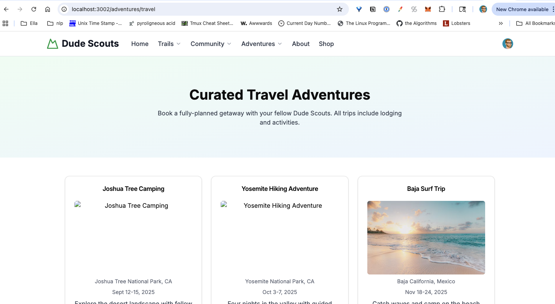Open the Notion extension icon
Screen dimensions: 555x304
point(373,9)
